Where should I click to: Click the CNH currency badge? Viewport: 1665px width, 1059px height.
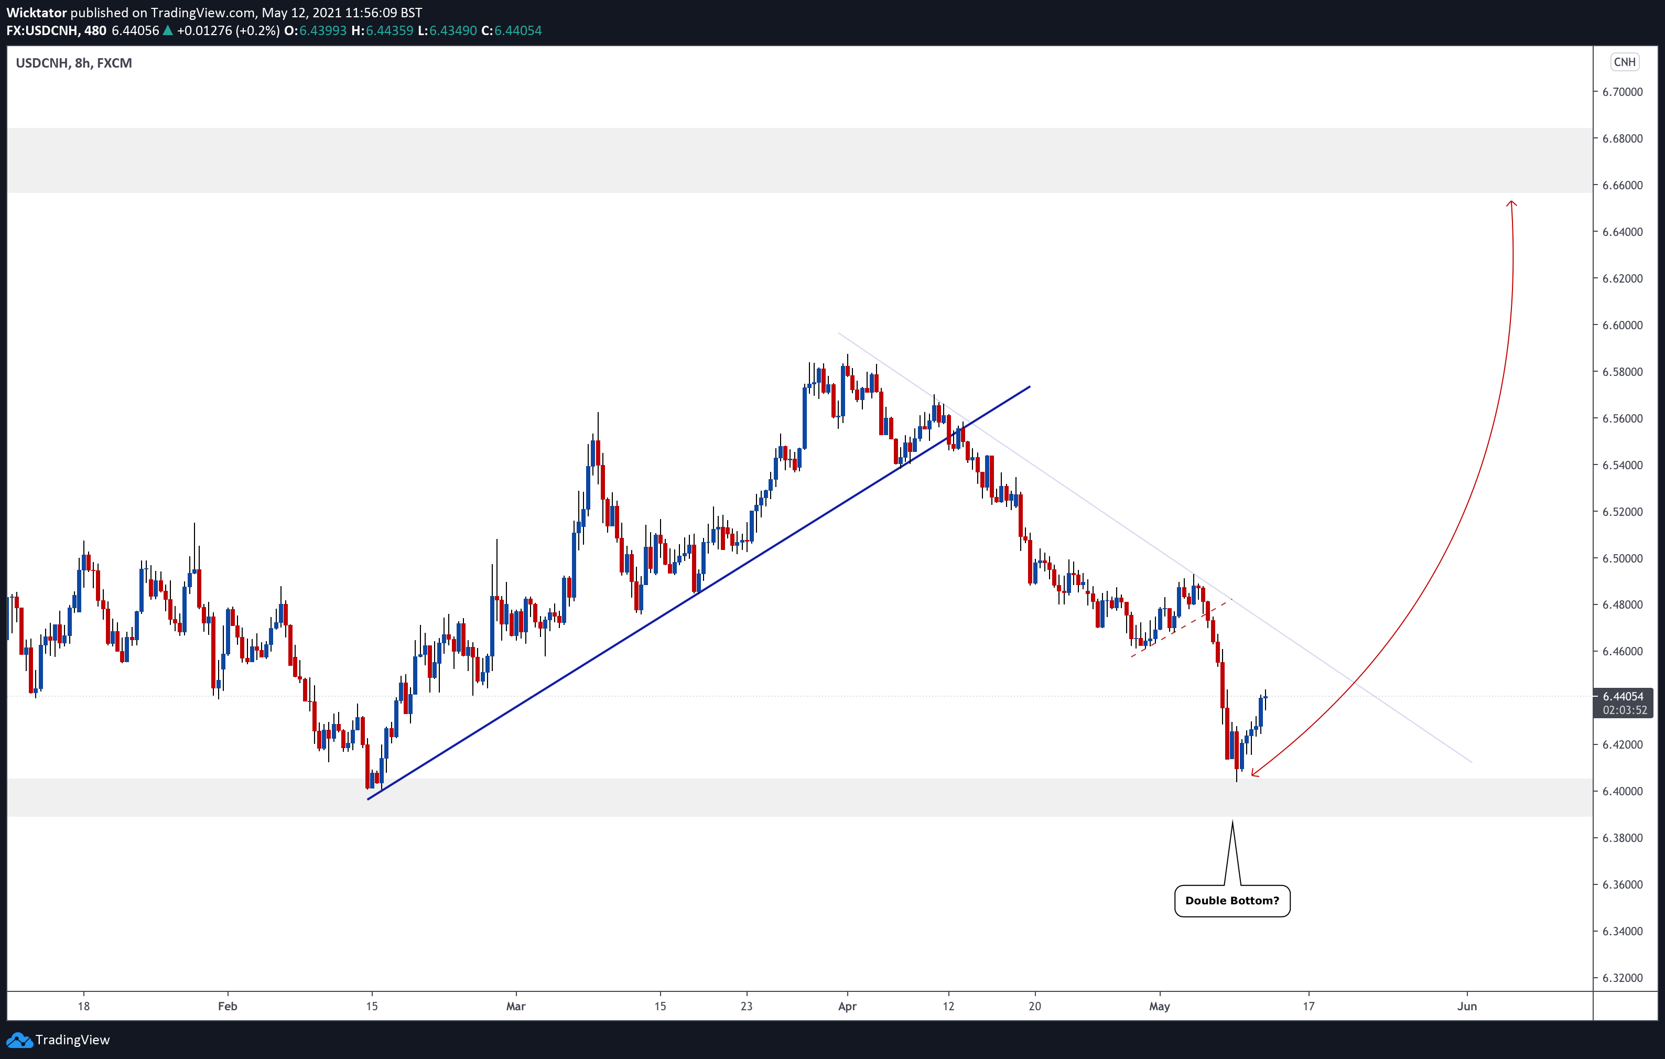[1624, 62]
